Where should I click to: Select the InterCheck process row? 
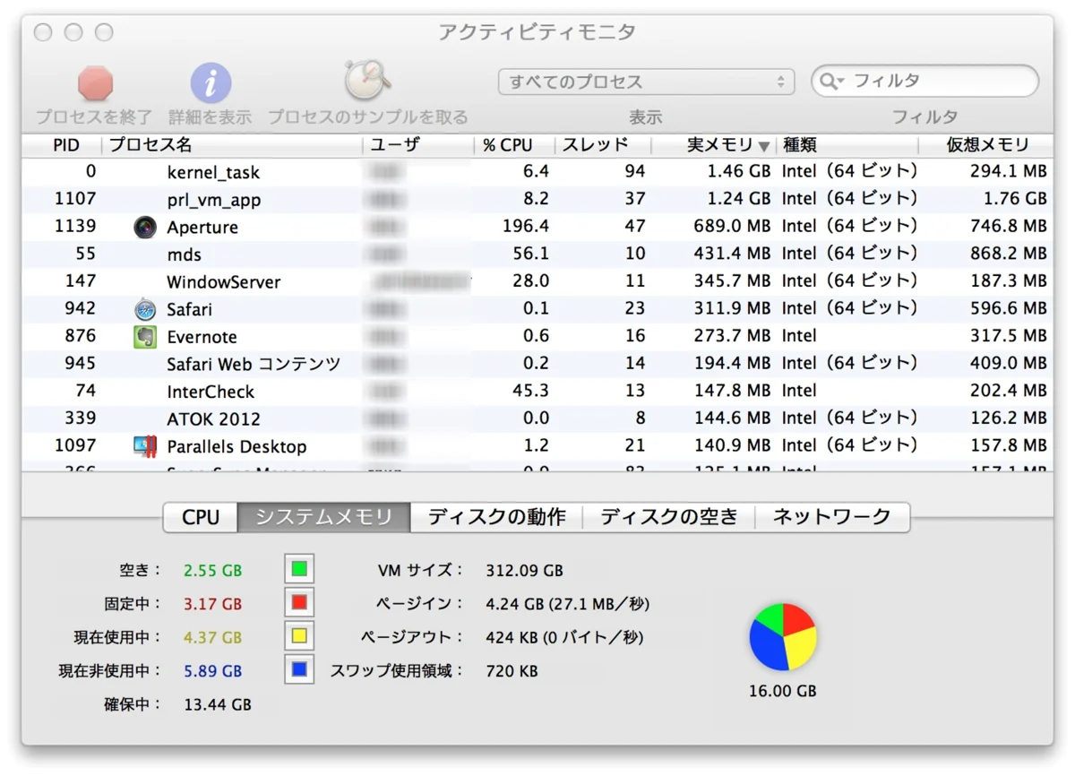pyautogui.click(x=537, y=392)
